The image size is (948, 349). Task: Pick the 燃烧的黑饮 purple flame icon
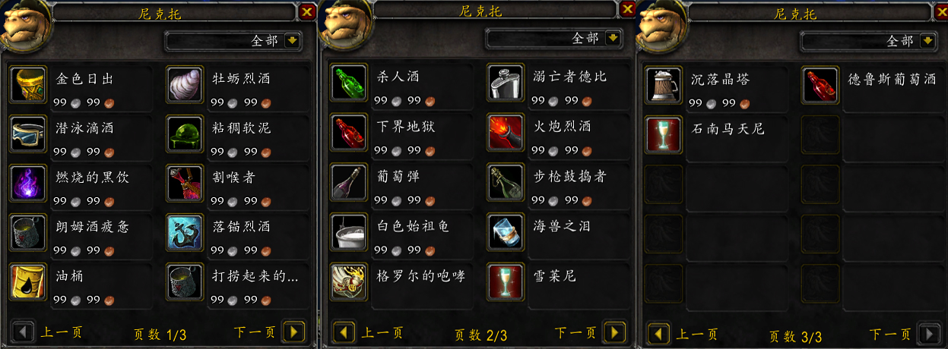click(30, 183)
